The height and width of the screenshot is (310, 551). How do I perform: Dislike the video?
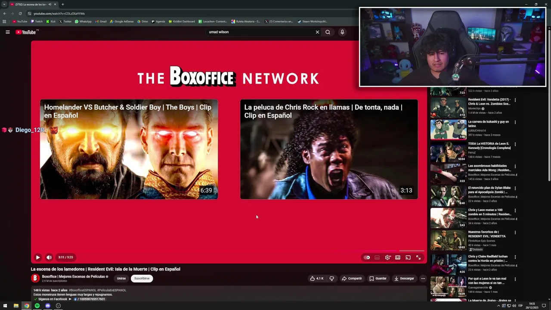click(331, 279)
